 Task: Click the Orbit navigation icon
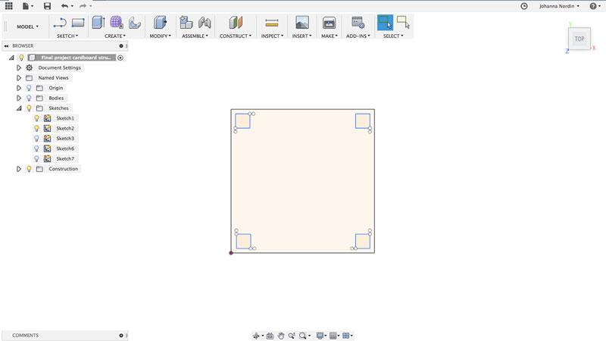(256, 336)
